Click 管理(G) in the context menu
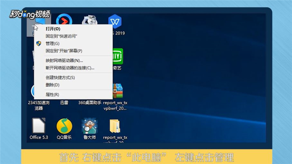 point(73,43)
